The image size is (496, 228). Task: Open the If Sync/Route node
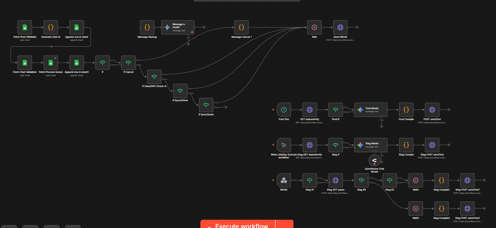point(206,105)
